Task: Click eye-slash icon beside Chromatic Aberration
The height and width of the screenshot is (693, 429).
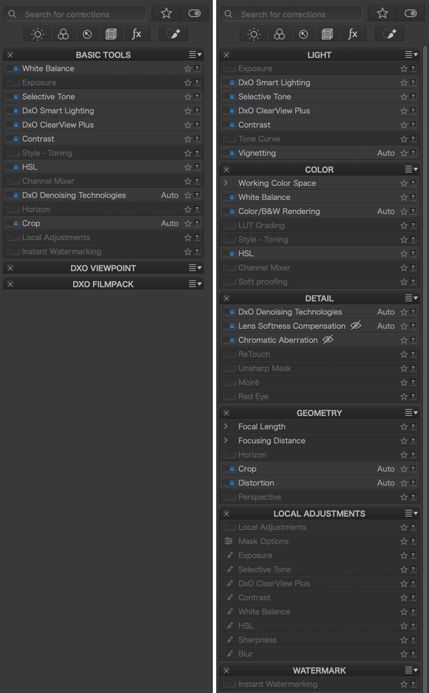Action: (x=328, y=340)
